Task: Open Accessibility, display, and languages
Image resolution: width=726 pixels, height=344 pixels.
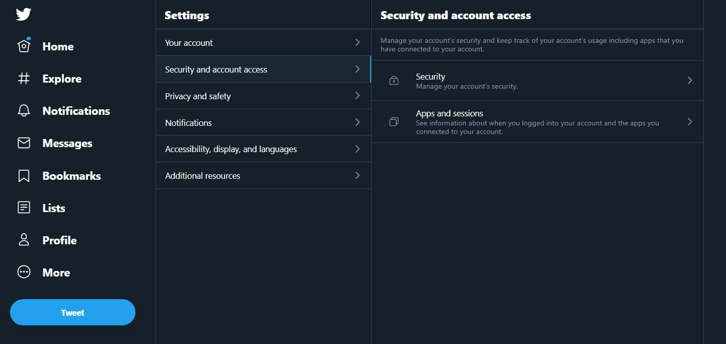Action: tap(263, 149)
